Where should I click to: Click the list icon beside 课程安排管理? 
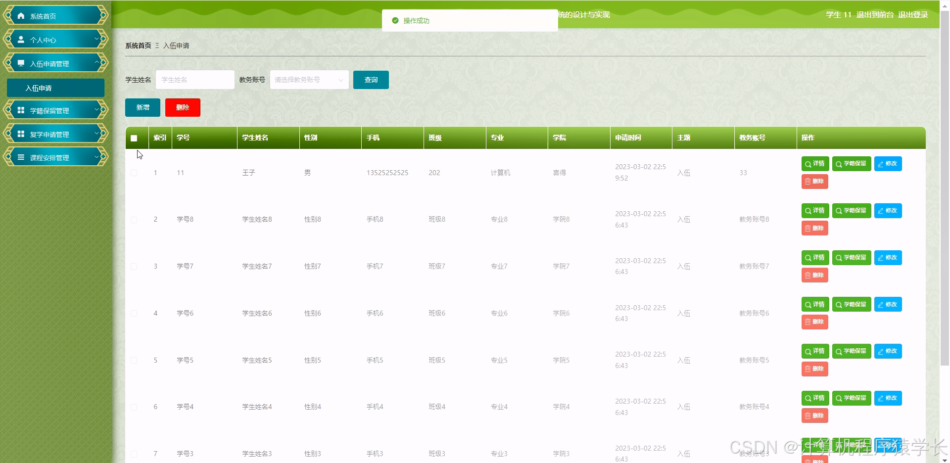point(21,157)
